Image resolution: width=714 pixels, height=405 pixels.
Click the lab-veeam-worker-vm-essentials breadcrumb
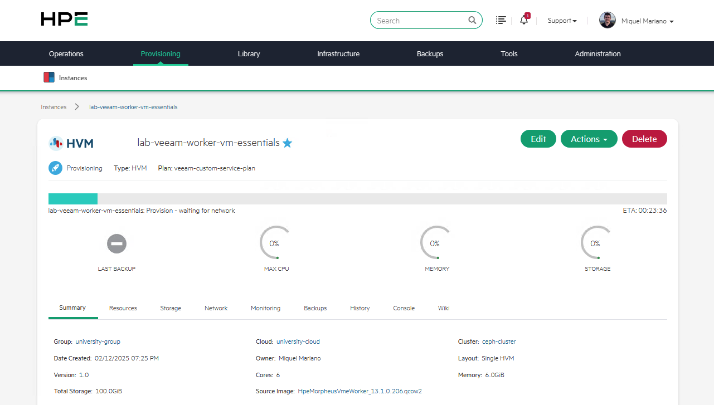(x=133, y=107)
